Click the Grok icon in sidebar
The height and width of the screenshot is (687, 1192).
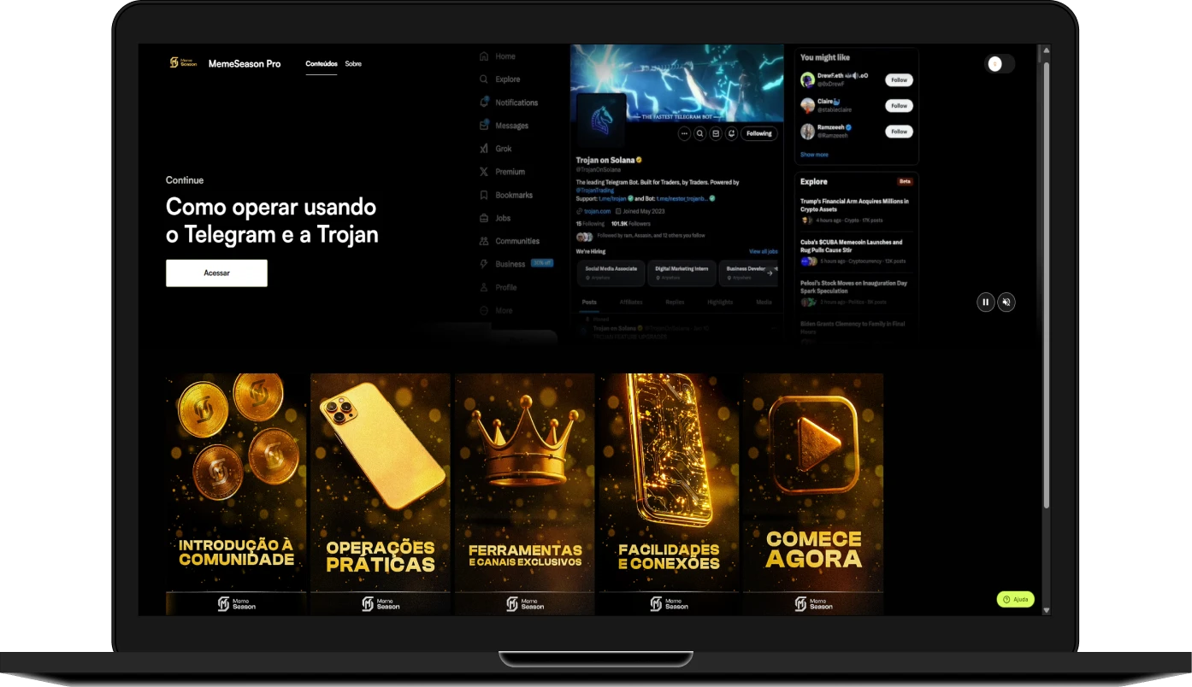tap(484, 149)
